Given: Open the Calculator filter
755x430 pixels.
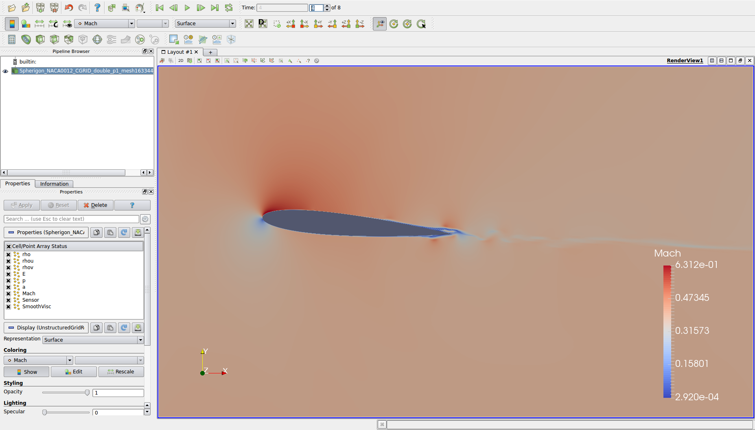Looking at the screenshot, I should tap(12, 39).
